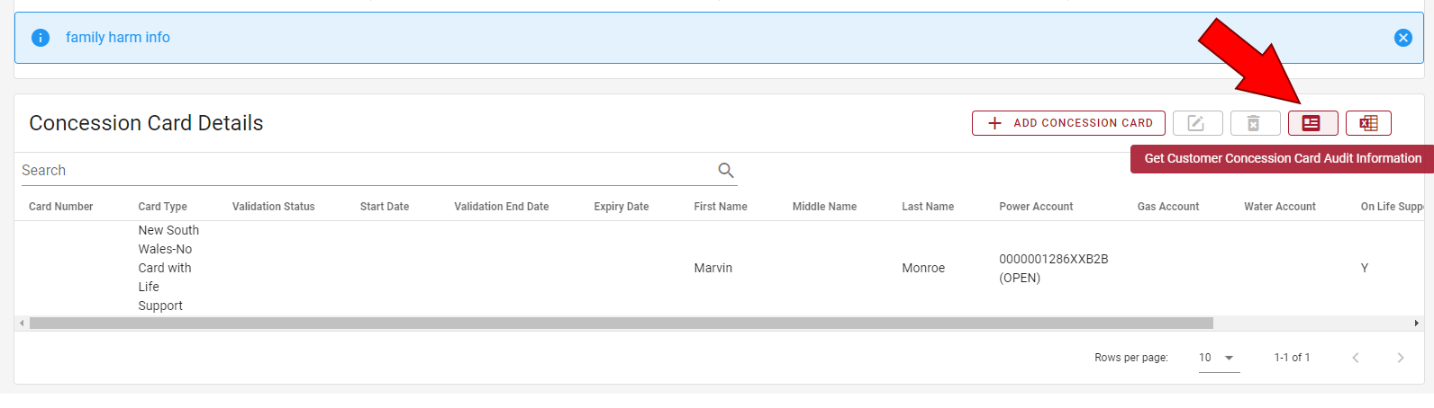The width and height of the screenshot is (1434, 408).
Task: Click into the Search input field
Action: (360, 170)
